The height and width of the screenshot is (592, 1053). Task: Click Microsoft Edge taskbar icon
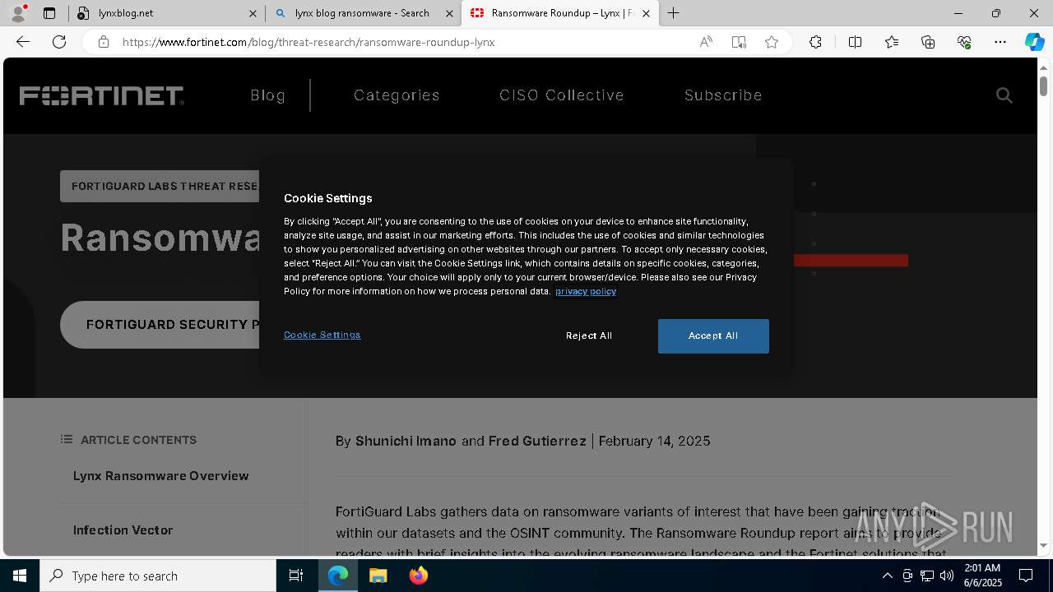[338, 576]
